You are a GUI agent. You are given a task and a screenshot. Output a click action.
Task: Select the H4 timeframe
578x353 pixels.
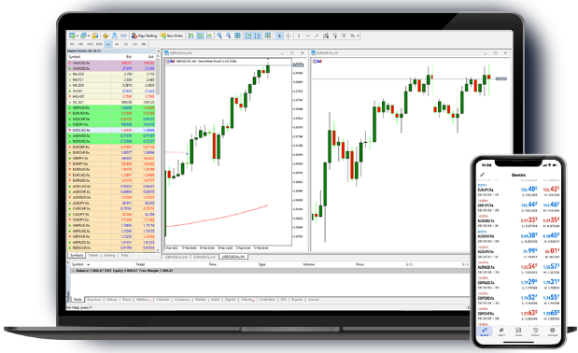(117, 44)
